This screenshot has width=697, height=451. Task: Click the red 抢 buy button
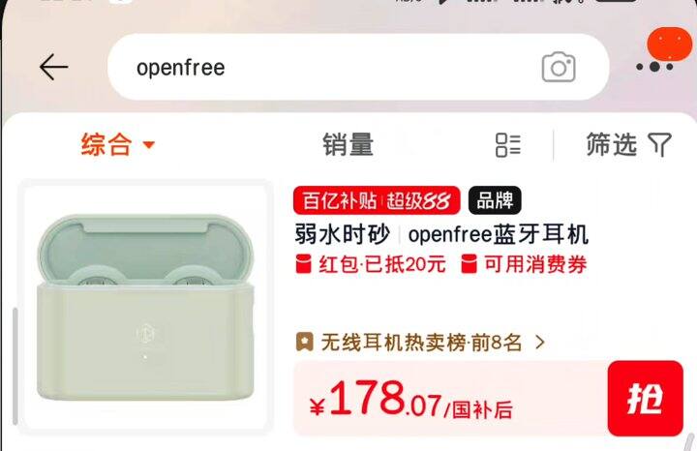[646, 398]
